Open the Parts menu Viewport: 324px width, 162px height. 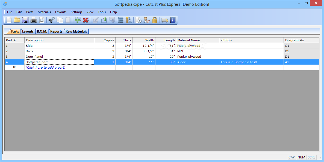coord(30,12)
